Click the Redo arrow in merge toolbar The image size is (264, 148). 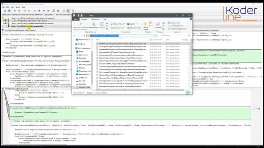tap(29, 11)
